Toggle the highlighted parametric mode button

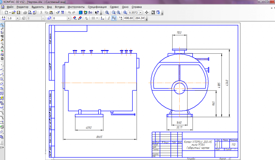[x=114, y=18]
